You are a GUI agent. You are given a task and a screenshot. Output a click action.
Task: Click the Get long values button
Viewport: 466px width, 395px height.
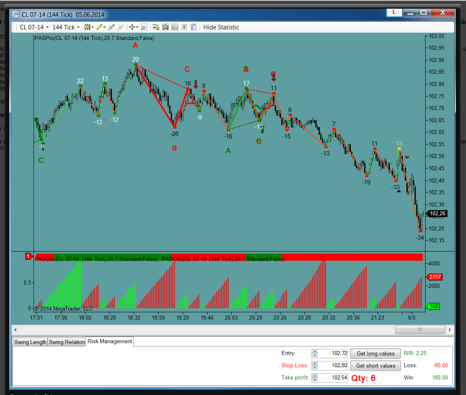376,353
